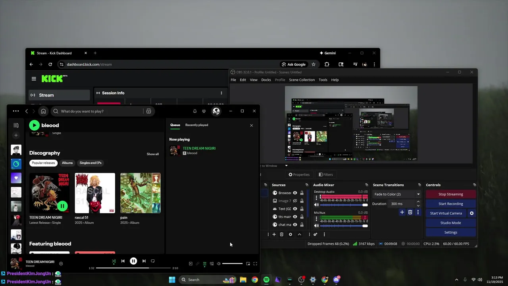The image size is (508, 286).
Task: Switch to Recently played tab
Action: coord(196,125)
